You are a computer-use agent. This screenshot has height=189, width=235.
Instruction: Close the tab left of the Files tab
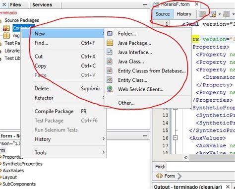coord(4,4)
